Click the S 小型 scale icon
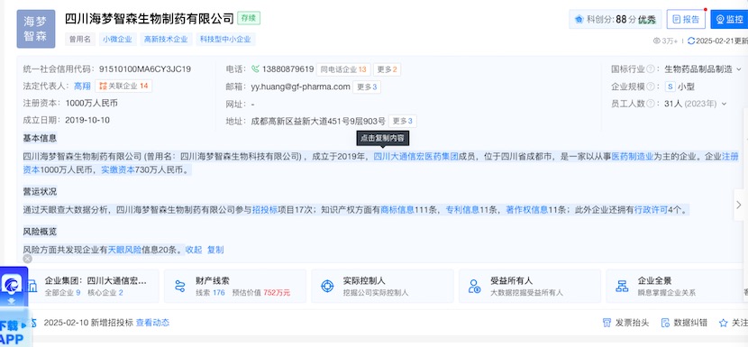Image resolution: width=748 pixels, height=347 pixels. coord(670,87)
